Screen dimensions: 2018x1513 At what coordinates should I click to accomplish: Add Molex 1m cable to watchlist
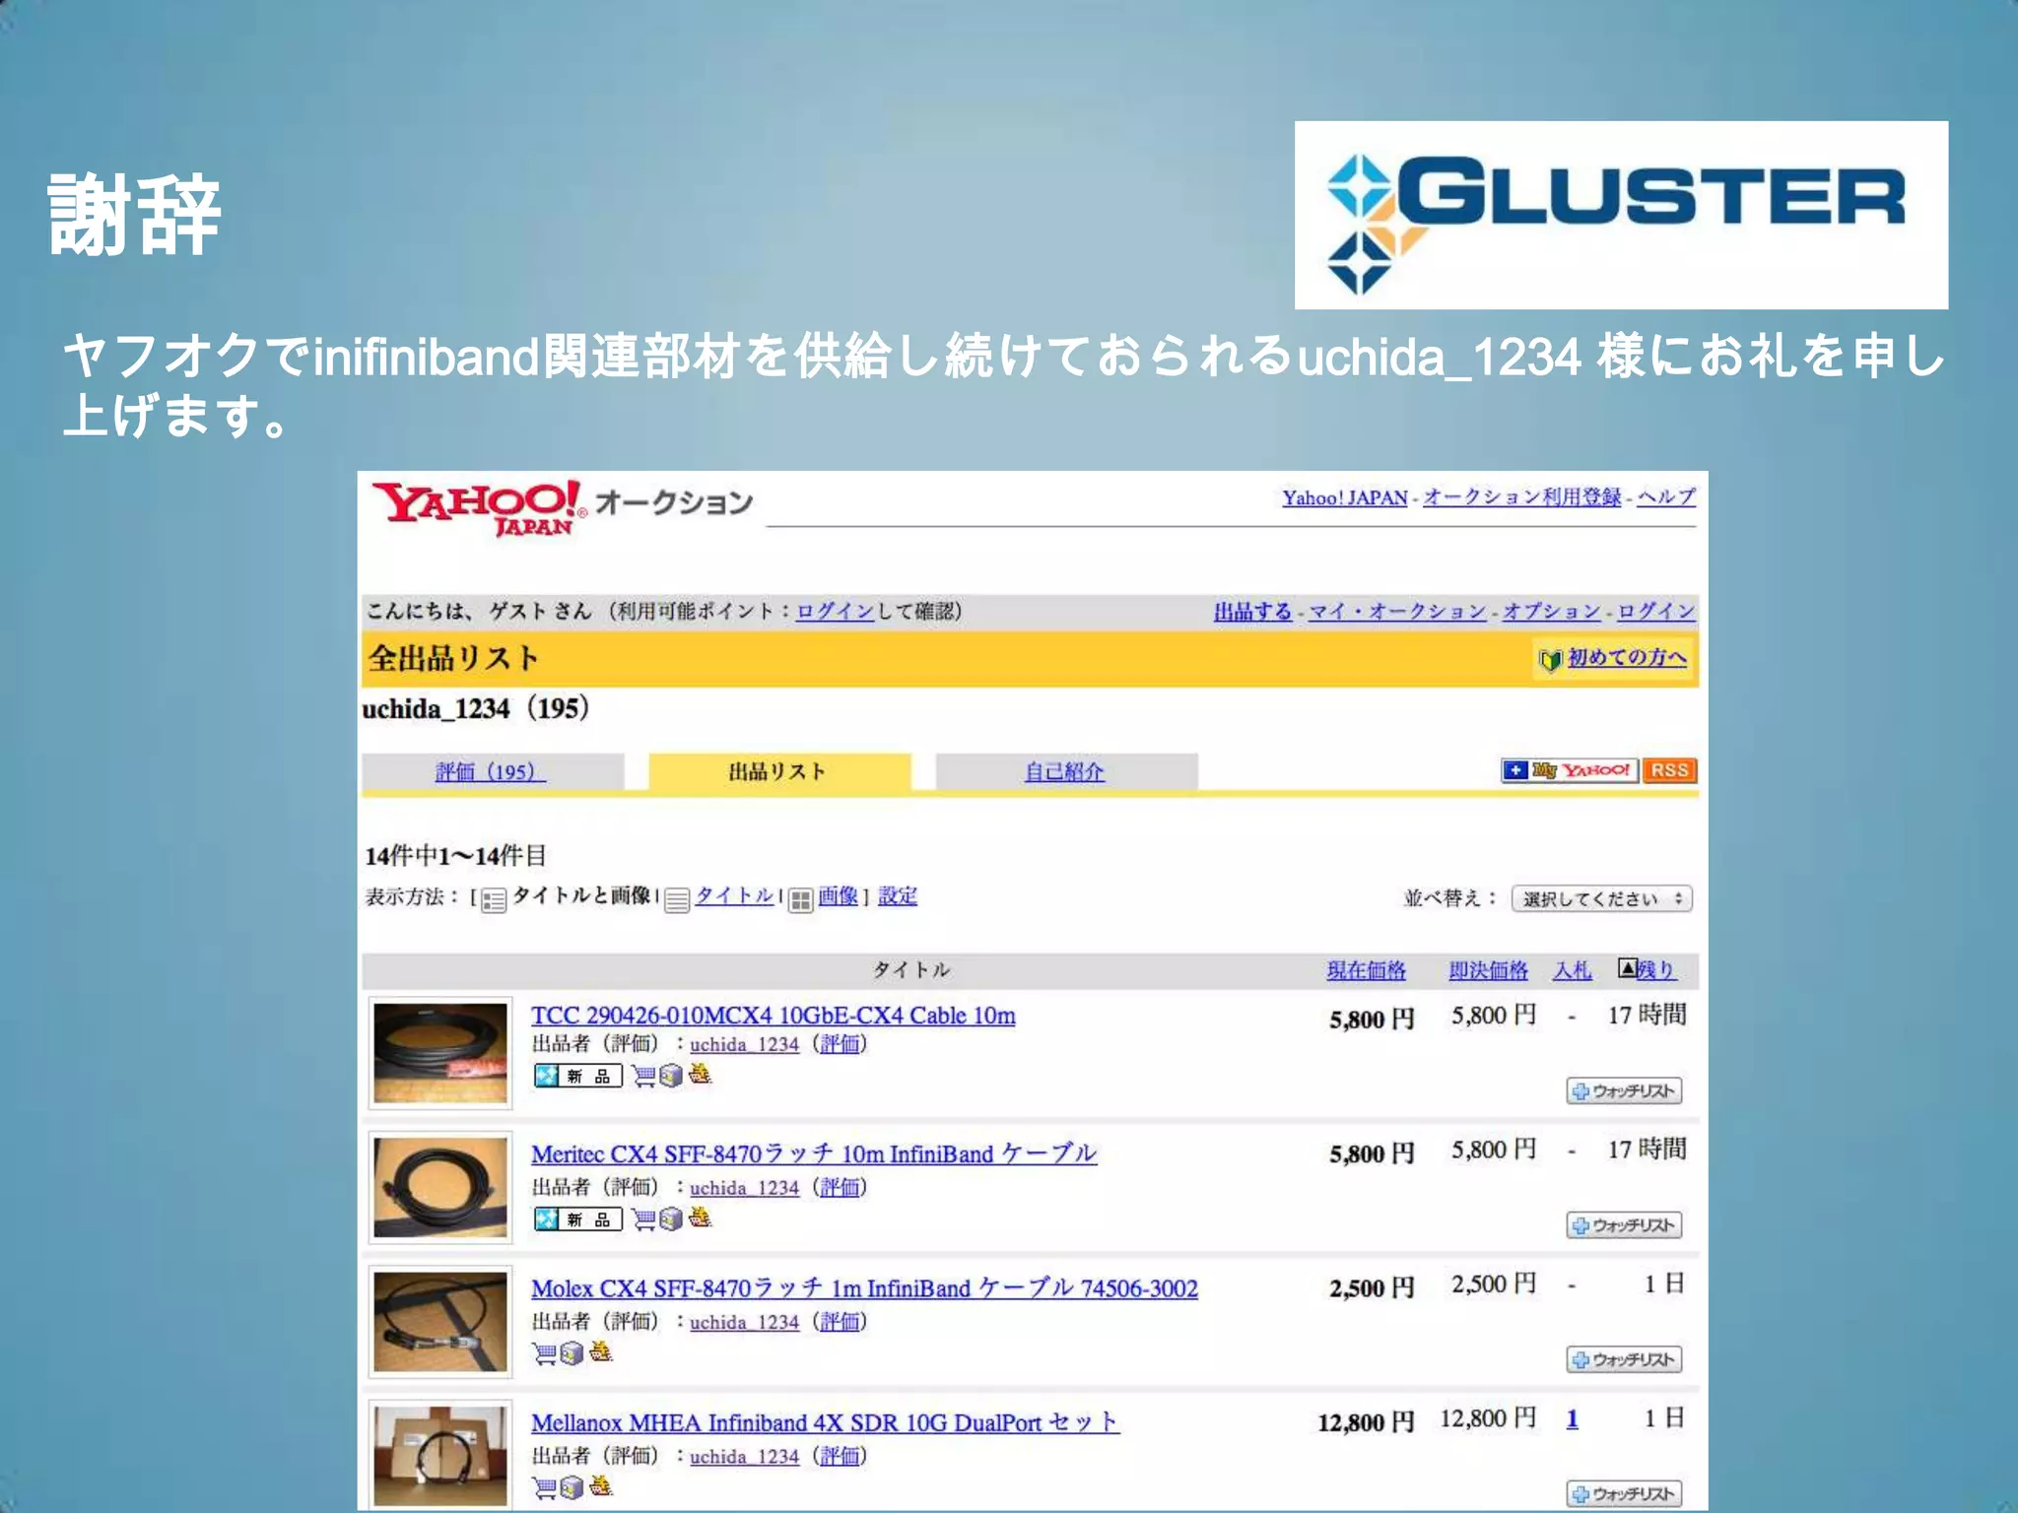coord(1624,1359)
